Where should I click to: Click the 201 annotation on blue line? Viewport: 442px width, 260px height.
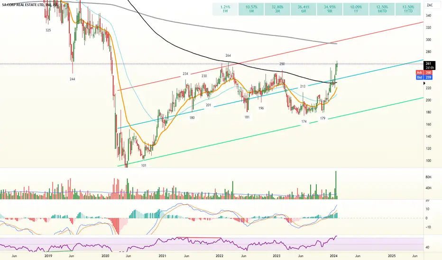pyautogui.click(x=208, y=105)
